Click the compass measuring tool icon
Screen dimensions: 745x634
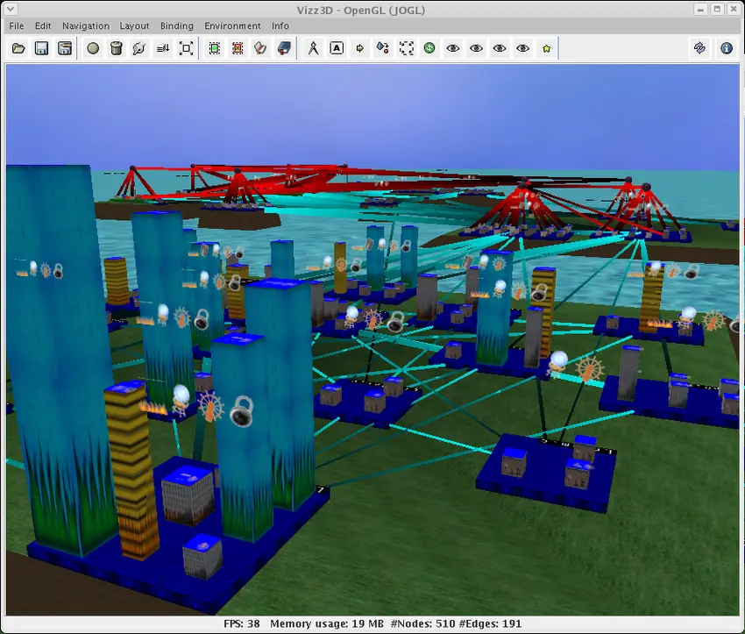pos(314,48)
